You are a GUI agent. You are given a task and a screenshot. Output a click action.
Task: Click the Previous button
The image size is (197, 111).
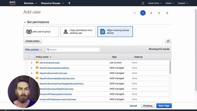(x=148, y=106)
